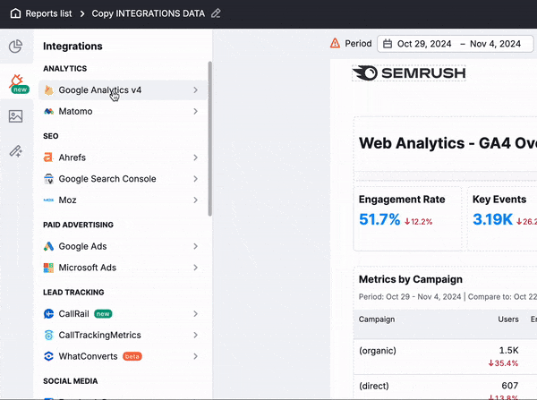Select the Engagement Rate widget title
The height and width of the screenshot is (400, 537).
point(402,200)
